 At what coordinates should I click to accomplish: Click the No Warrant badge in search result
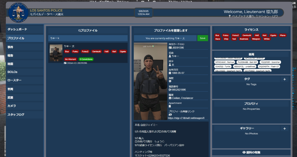click(70, 59)
